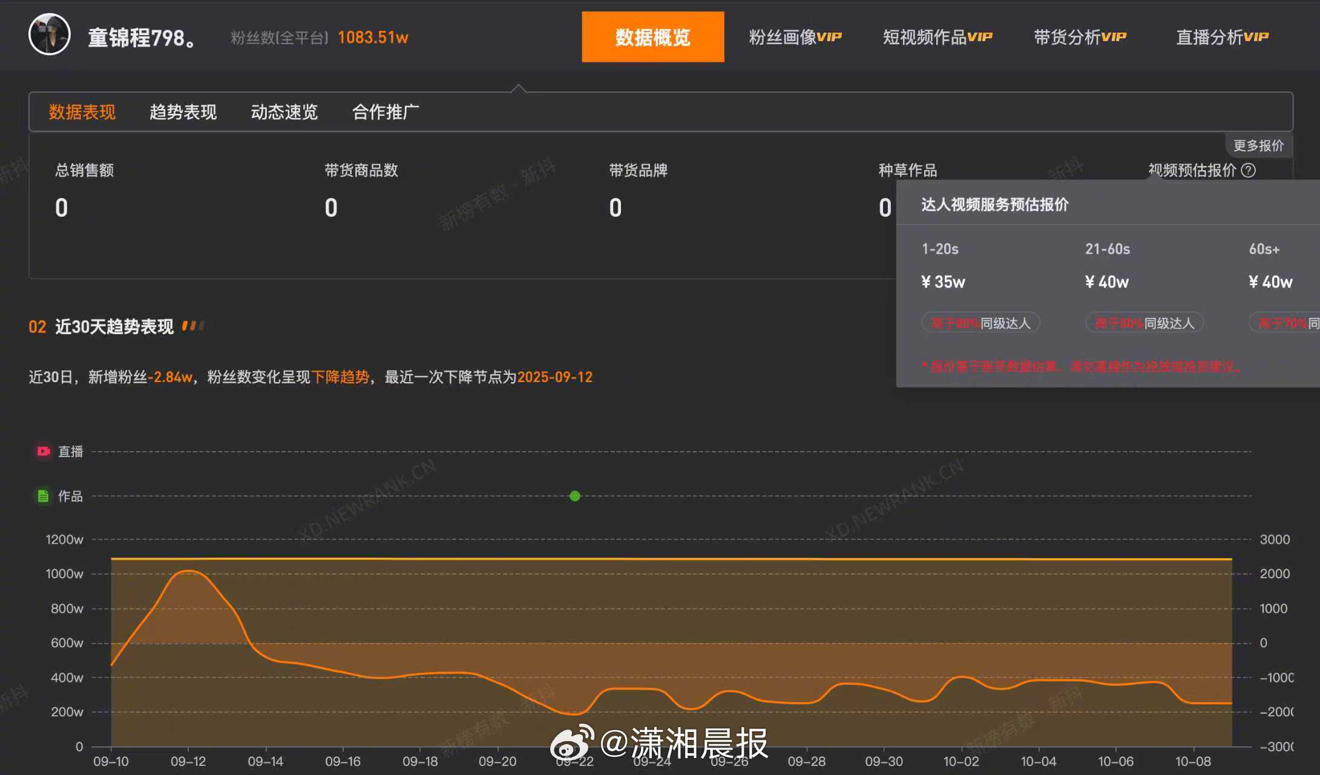
Task: Click the green 作品 marker dot on timeline
Action: (x=575, y=496)
